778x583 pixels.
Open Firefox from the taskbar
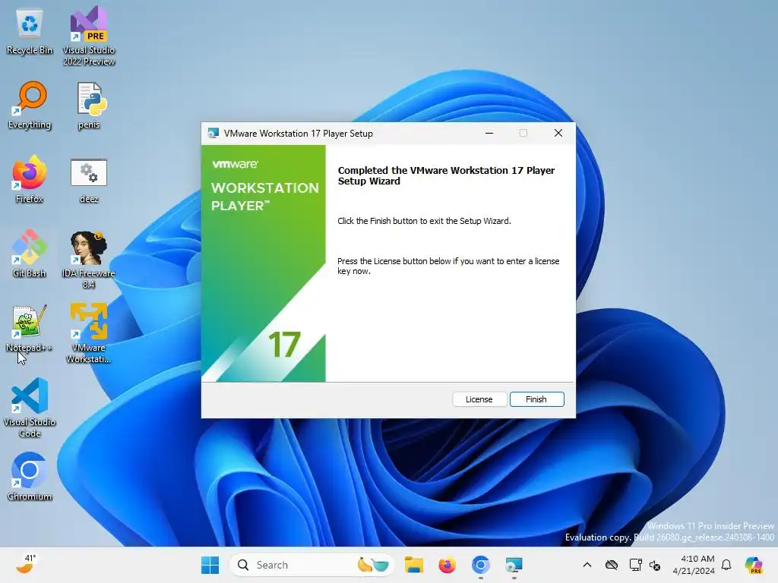[x=447, y=565]
